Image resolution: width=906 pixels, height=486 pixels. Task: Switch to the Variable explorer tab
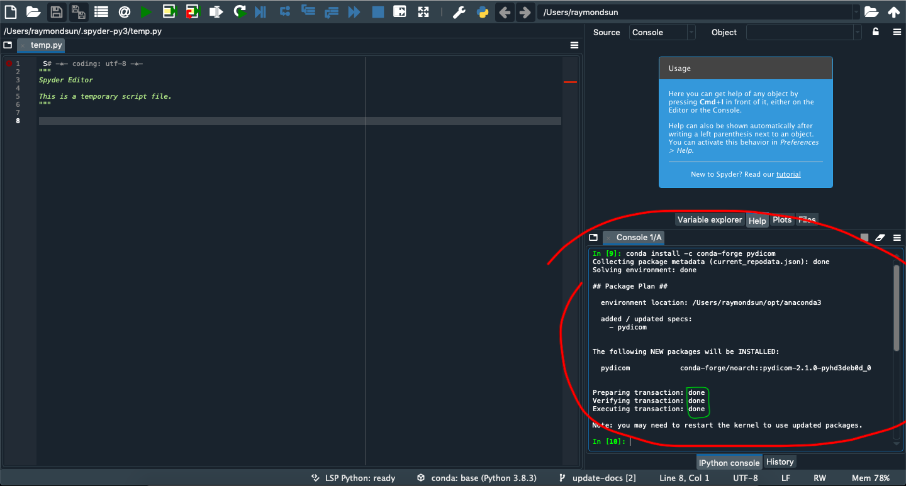click(710, 219)
